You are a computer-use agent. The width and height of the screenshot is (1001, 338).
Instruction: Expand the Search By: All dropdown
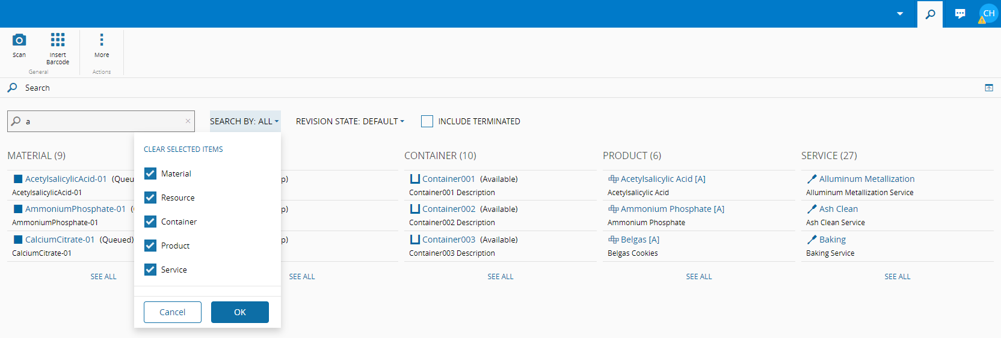tap(244, 121)
